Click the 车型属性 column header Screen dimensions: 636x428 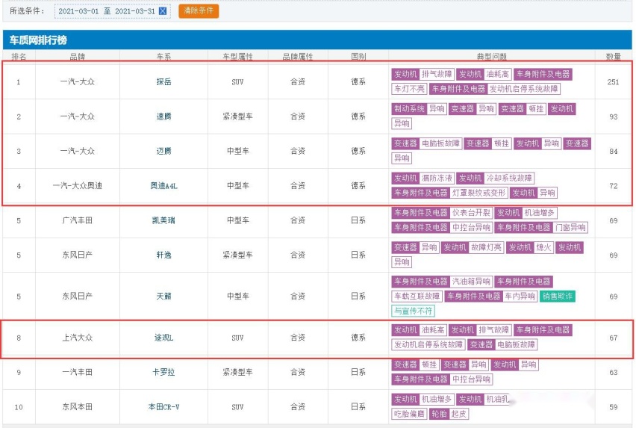click(237, 56)
